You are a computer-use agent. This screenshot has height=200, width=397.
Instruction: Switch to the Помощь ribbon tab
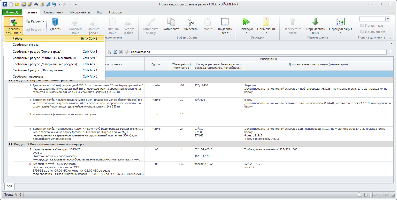click(115, 12)
